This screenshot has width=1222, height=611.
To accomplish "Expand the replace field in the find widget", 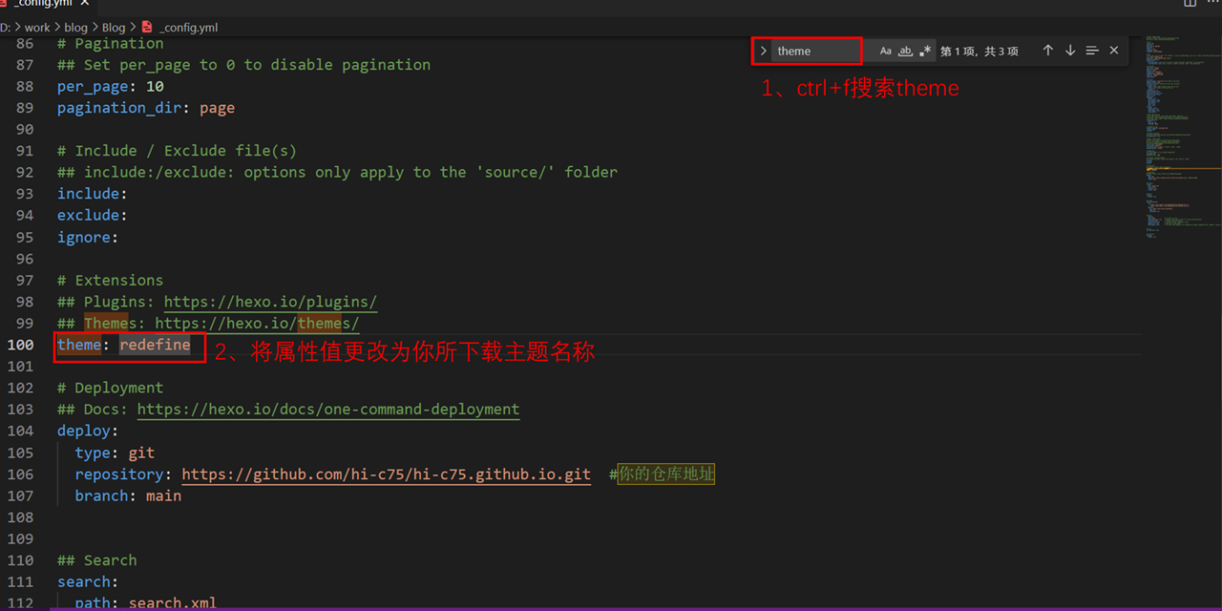I will point(763,51).
